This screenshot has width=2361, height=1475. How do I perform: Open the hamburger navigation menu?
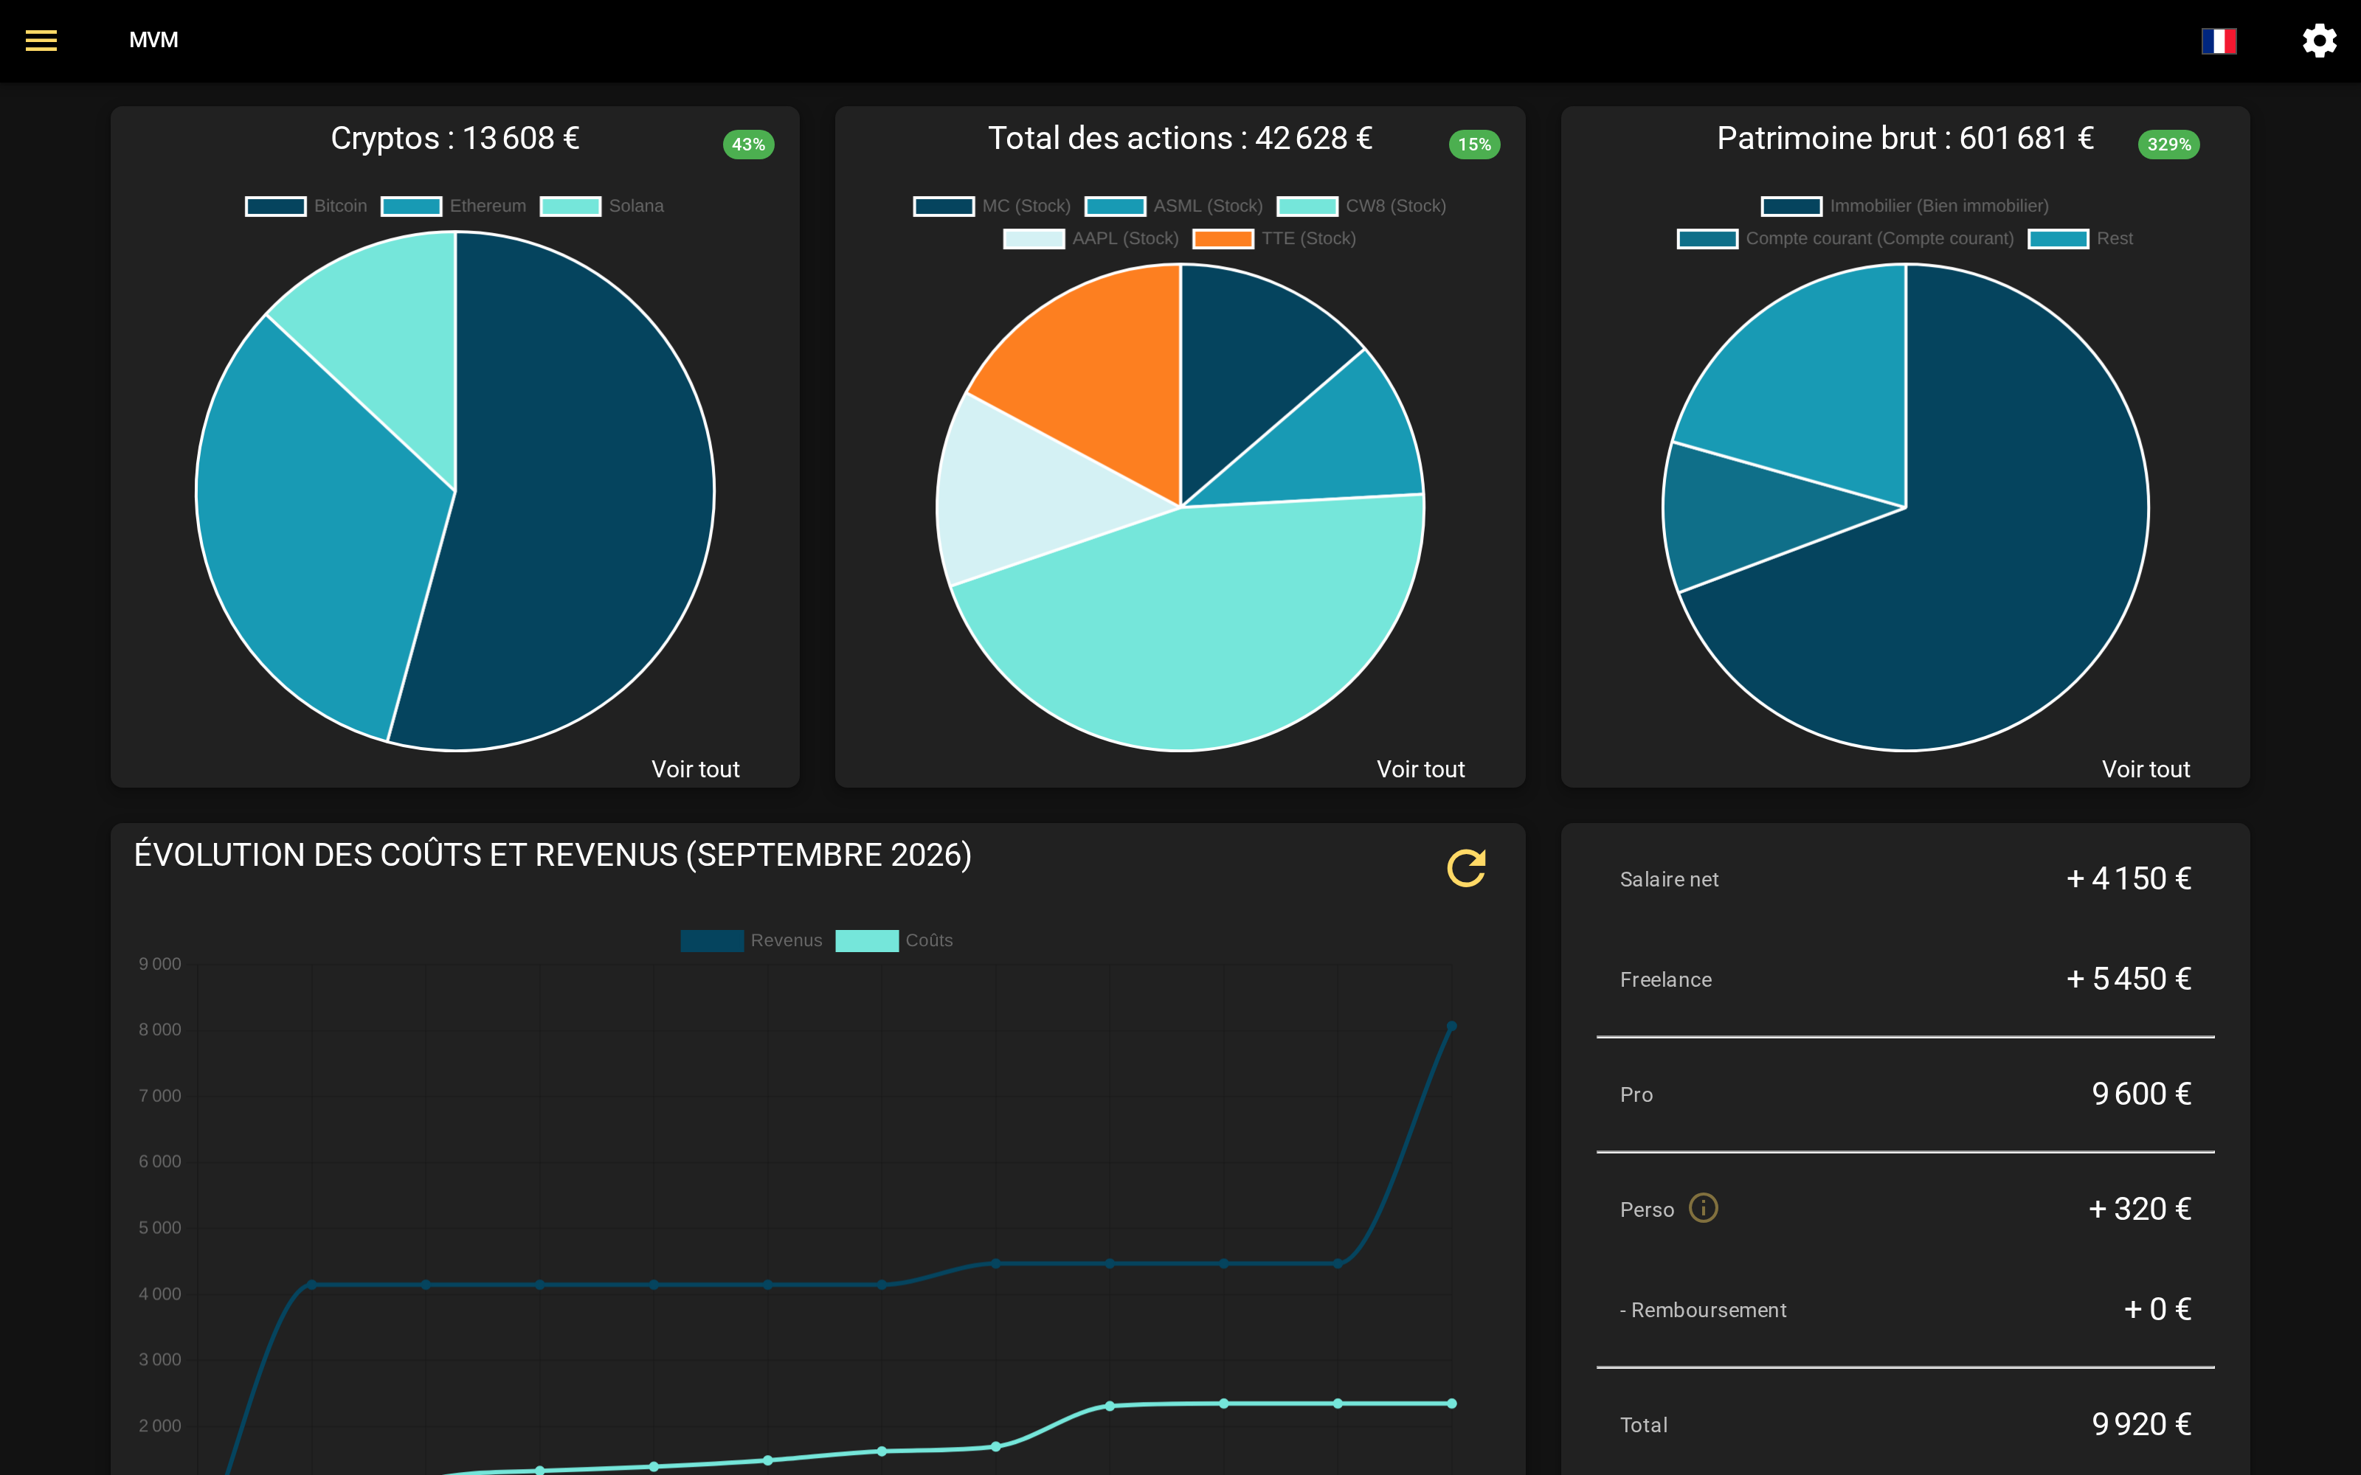(41, 40)
